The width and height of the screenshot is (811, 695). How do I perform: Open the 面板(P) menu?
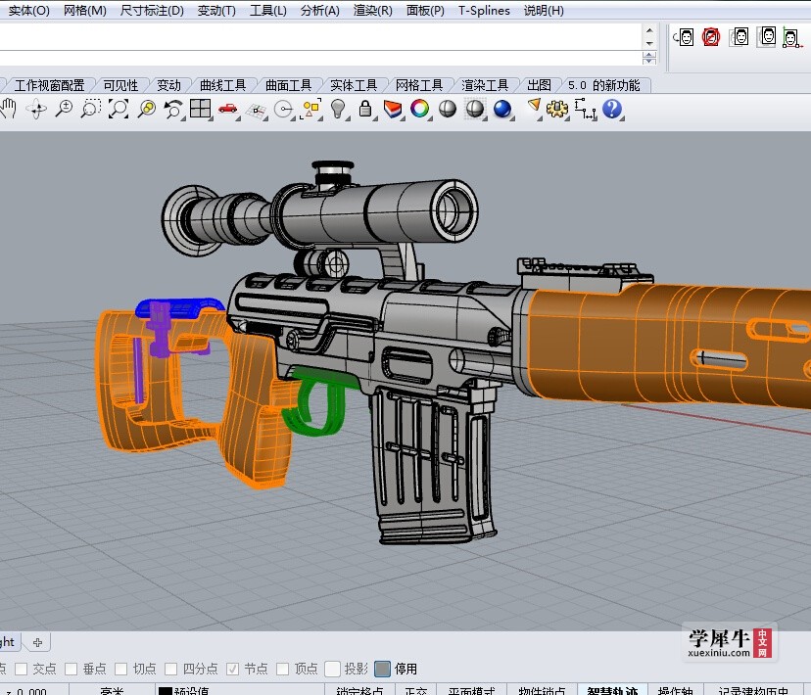[x=425, y=11]
